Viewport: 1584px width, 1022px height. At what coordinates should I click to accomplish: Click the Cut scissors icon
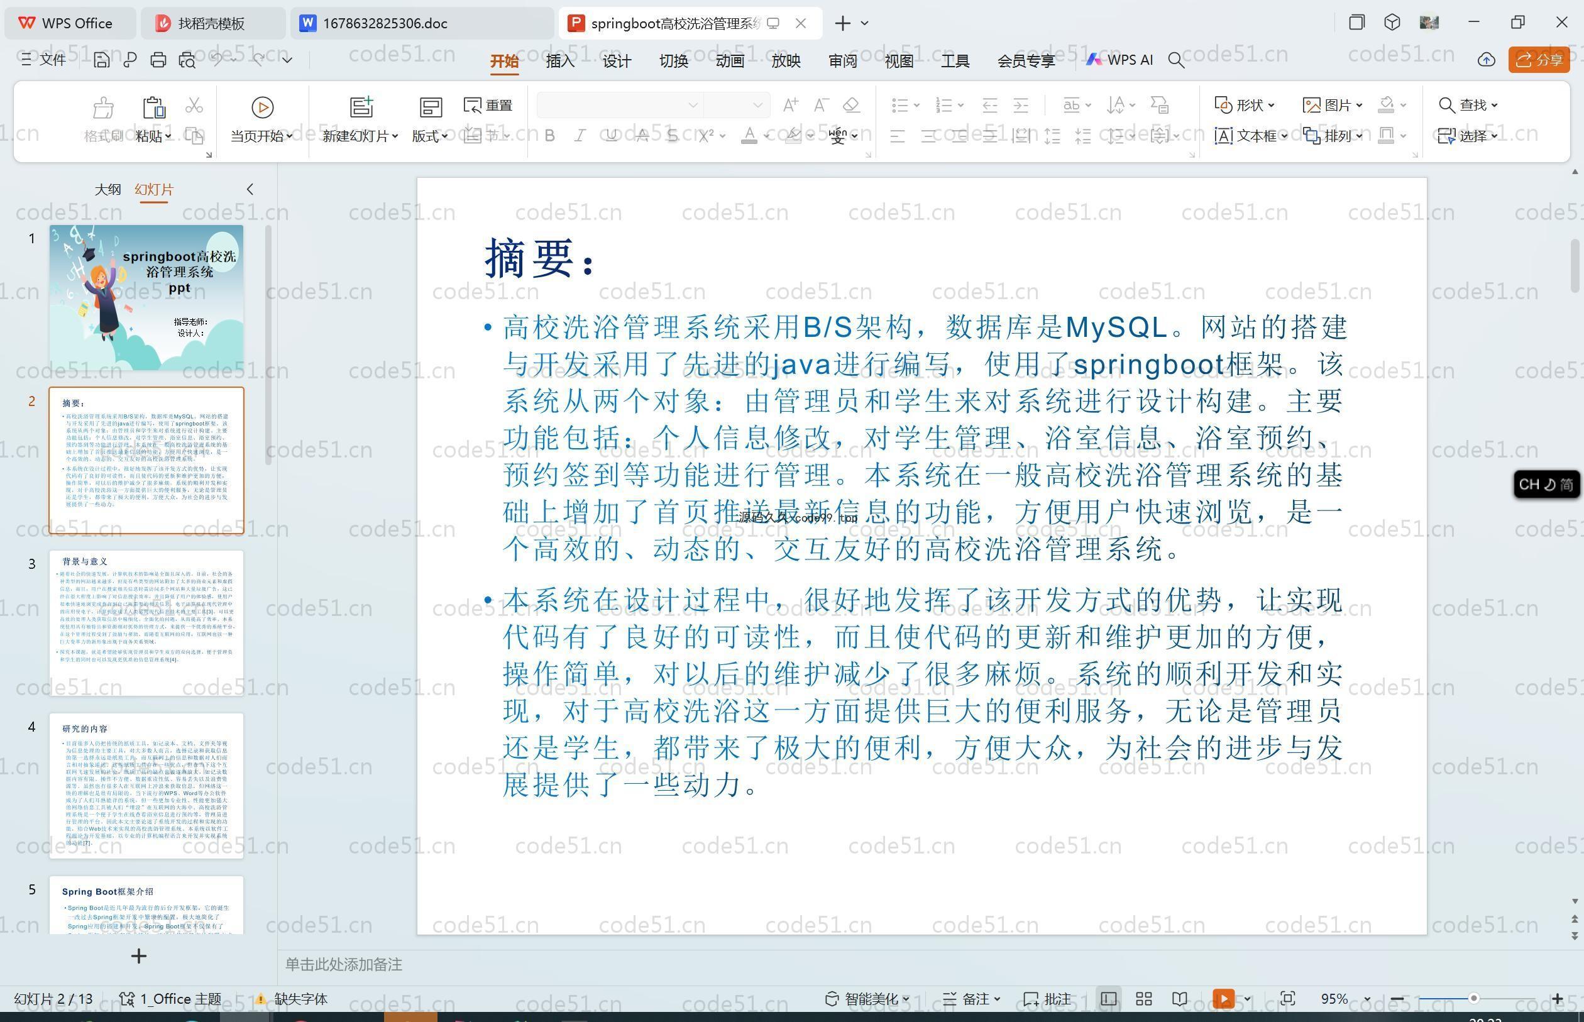(x=194, y=105)
